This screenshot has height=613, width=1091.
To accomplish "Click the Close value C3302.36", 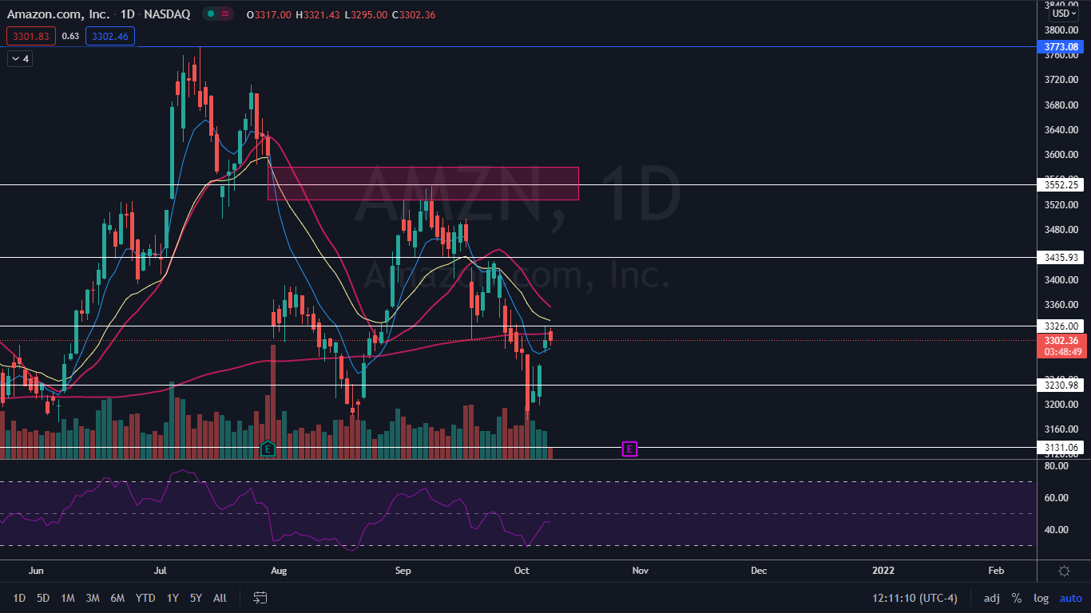I will click(x=415, y=14).
